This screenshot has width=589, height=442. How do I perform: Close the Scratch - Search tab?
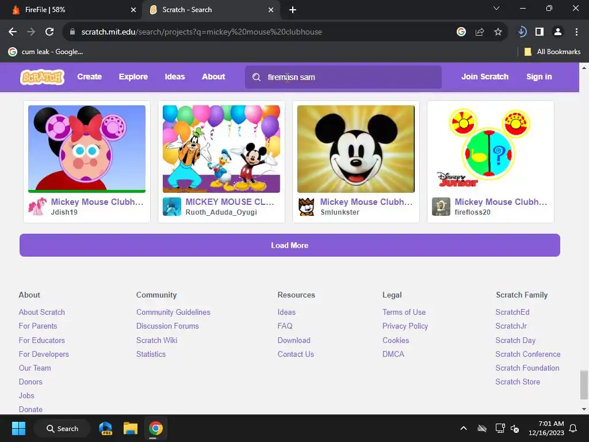(271, 10)
